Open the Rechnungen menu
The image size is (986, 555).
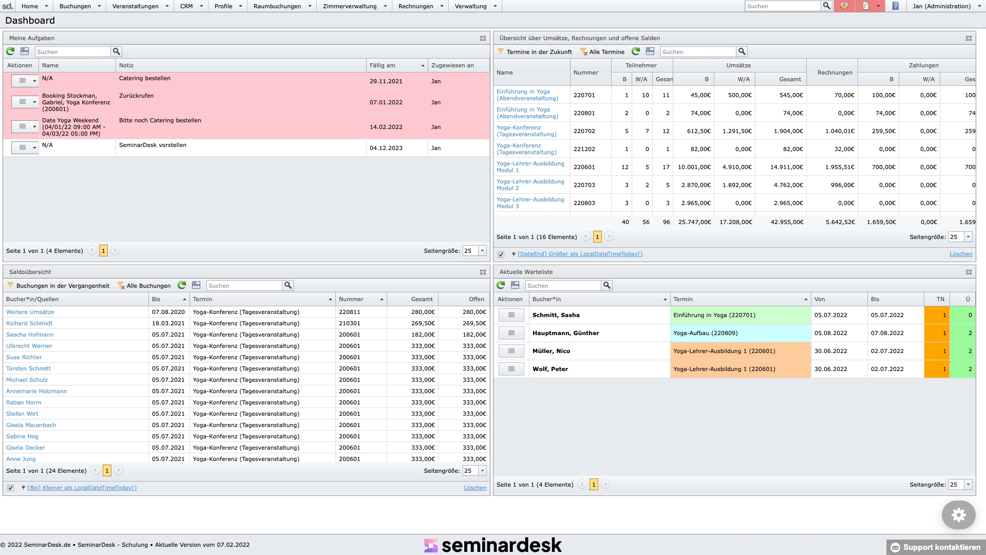click(x=415, y=6)
